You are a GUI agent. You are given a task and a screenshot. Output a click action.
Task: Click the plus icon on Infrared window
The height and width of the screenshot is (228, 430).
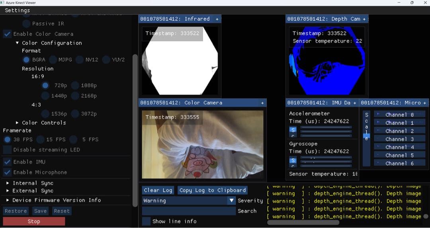point(217,19)
